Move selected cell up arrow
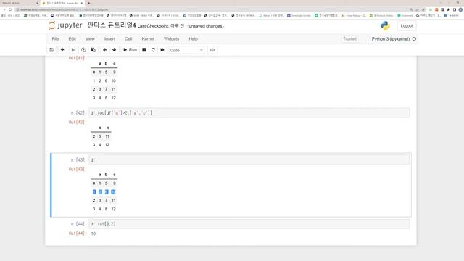 [x=104, y=50]
